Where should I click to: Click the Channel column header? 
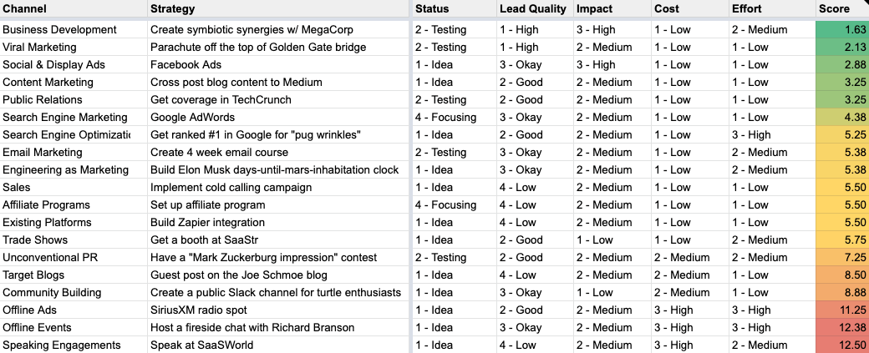[x=25, y=8]
